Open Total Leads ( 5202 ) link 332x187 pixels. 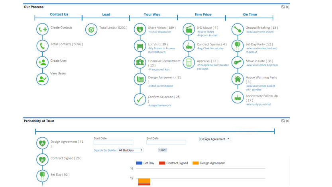pos(113,28)
